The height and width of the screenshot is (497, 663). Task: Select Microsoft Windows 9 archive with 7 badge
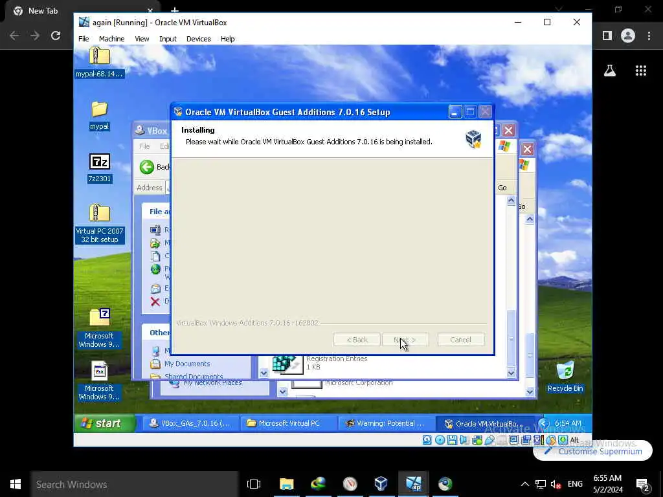coord(99,328)
